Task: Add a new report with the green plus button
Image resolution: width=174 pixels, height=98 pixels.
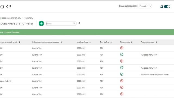Action: click(41, 23)
